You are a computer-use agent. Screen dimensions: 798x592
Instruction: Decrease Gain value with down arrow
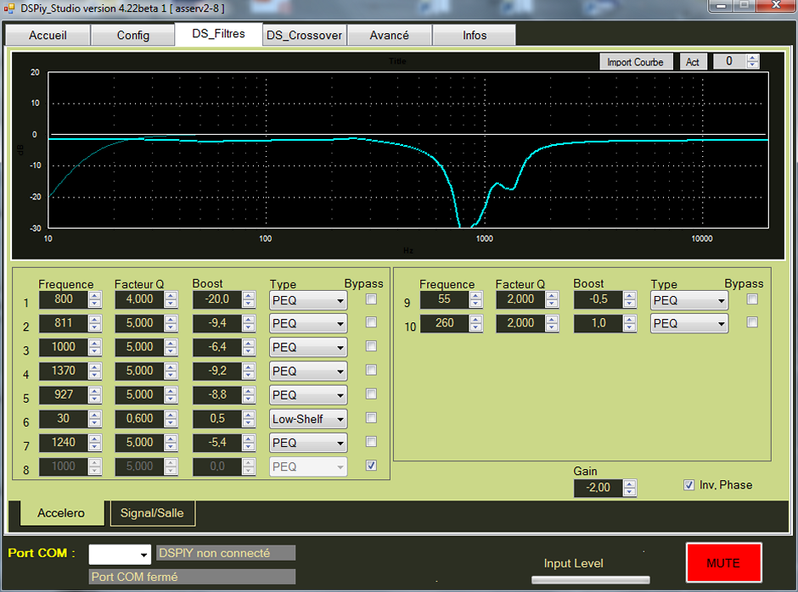point(629,492)
